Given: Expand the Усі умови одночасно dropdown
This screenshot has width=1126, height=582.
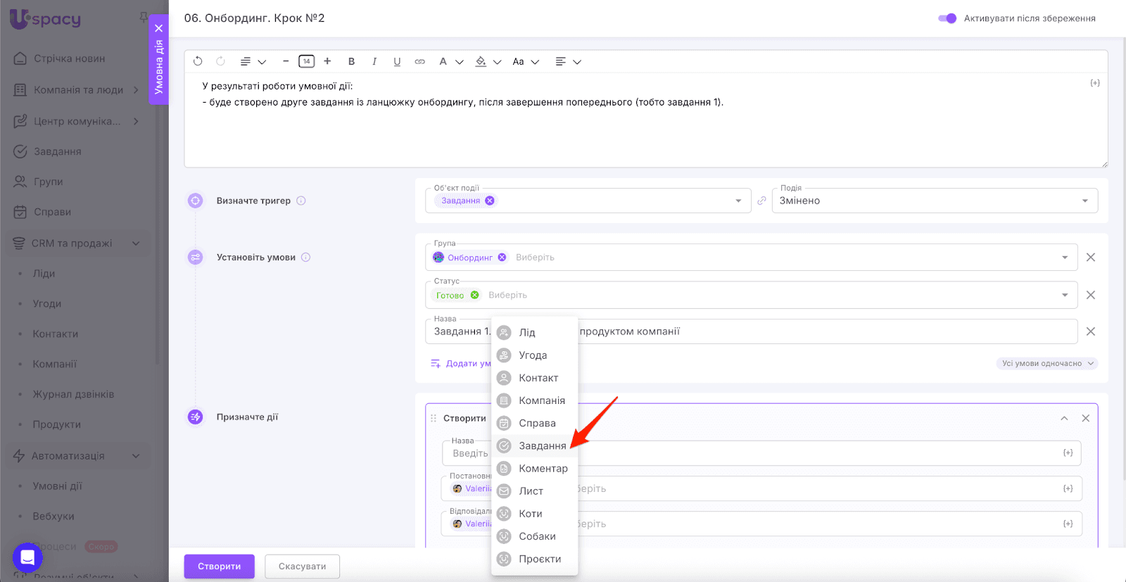Looking at the screenshot, I should coord(1046,364).
